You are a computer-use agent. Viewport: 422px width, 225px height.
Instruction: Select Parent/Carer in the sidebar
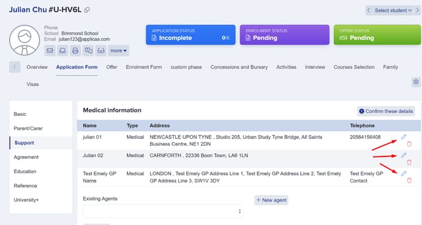pyautogui.click(x=28, y=128)
